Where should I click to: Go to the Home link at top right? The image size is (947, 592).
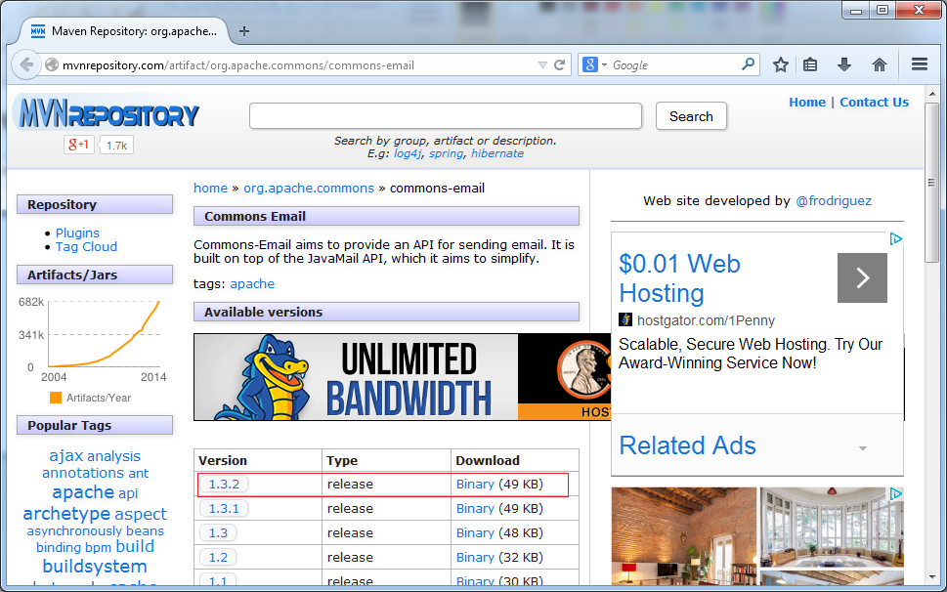pos(807,102)
